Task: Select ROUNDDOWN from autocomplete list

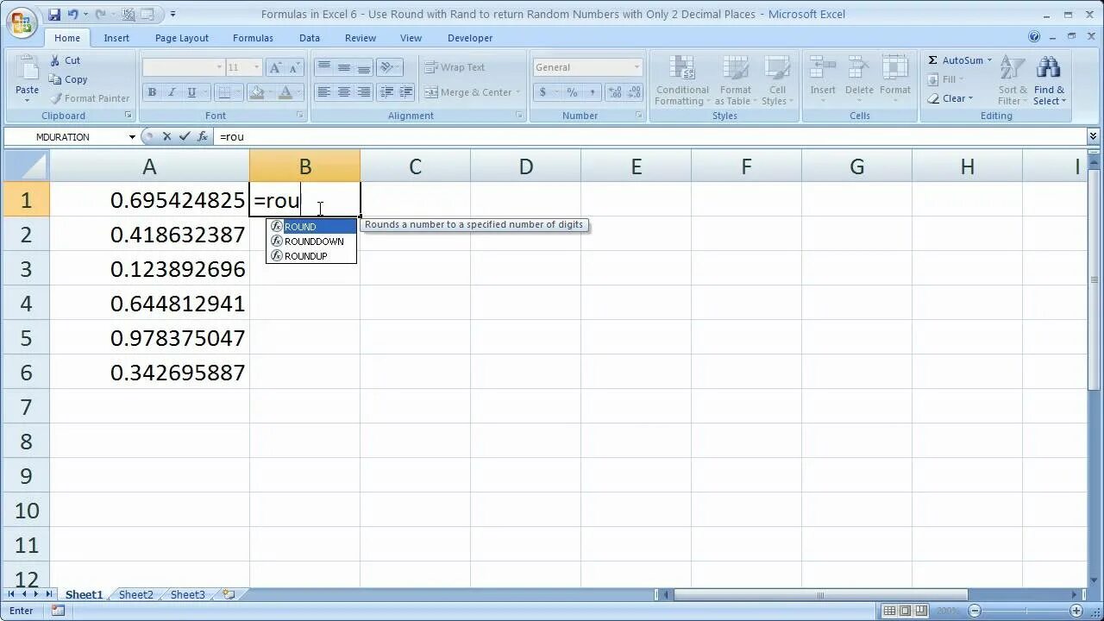Action: coord(311,241)
